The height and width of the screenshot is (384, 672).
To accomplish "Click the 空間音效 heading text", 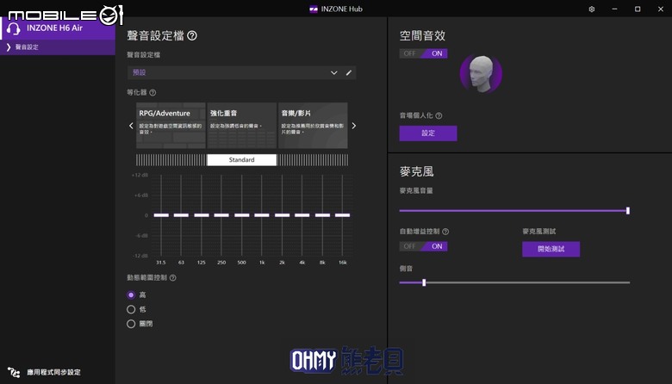I will [422, 36].
